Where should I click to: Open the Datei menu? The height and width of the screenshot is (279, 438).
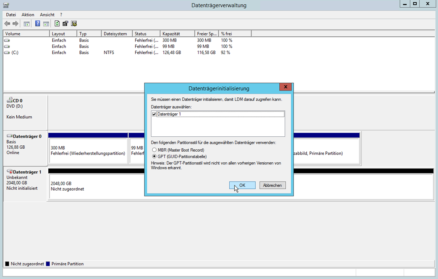(x=11, y=15)
